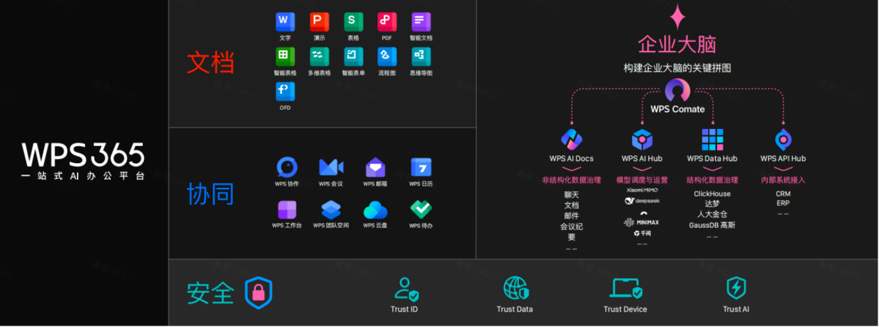
Task: Select the Trust AI shield icon
Action: 736,288
